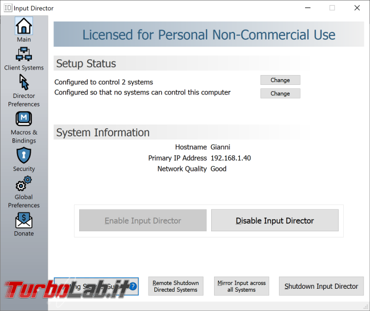
Task: Click the System Information heading
Action: point(103,133)
